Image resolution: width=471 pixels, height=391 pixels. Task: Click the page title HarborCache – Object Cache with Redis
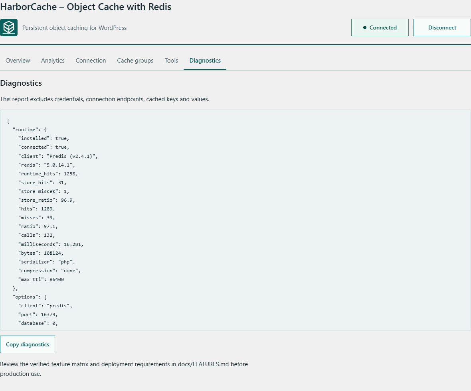[x=85, y=7]
